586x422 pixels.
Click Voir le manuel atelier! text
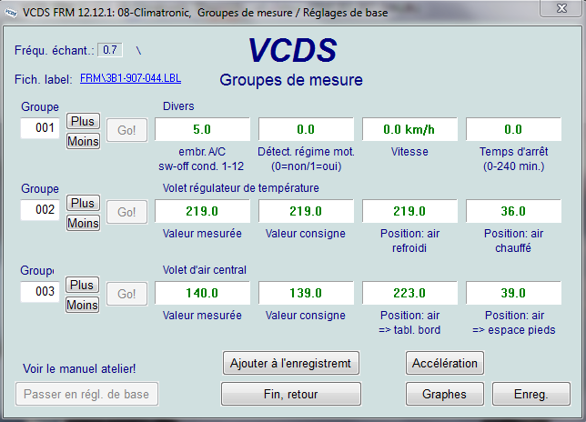[79, 369]
